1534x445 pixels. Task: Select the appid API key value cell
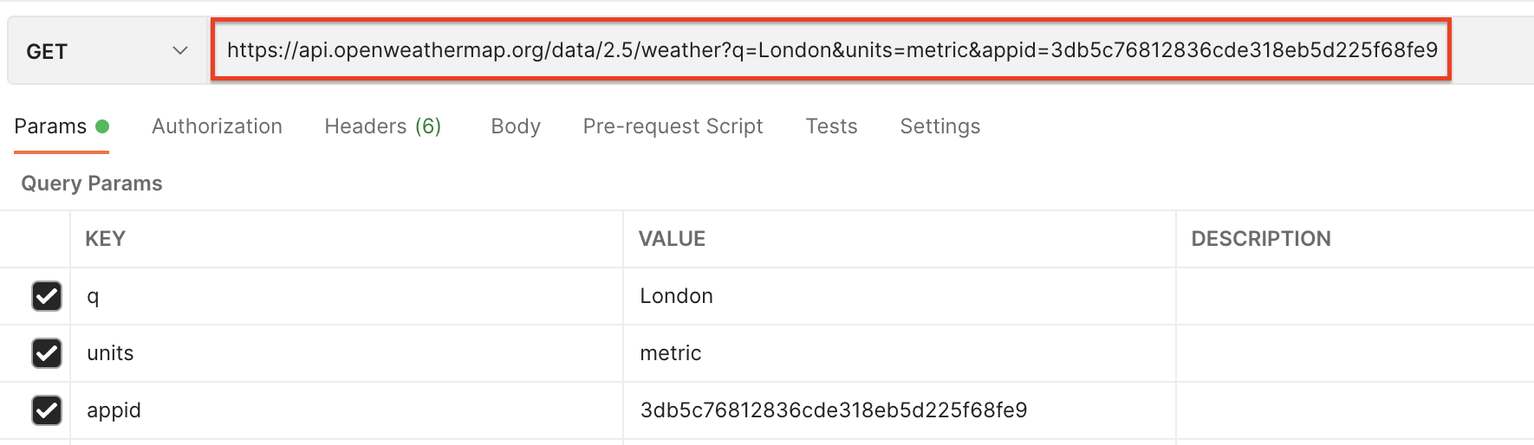click(x=899, y=410)
